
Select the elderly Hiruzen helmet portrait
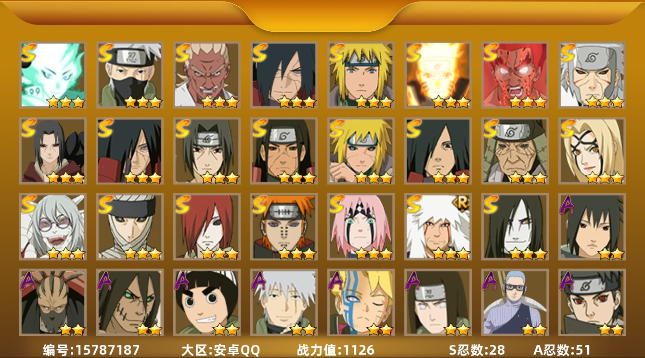515,150
